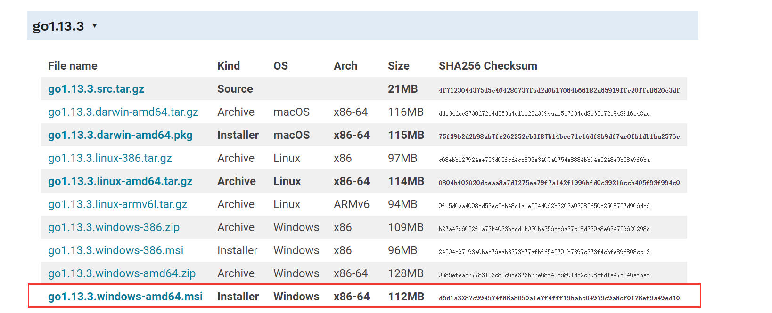
Task: Click the Kind column header
Action: pos(229,66)
